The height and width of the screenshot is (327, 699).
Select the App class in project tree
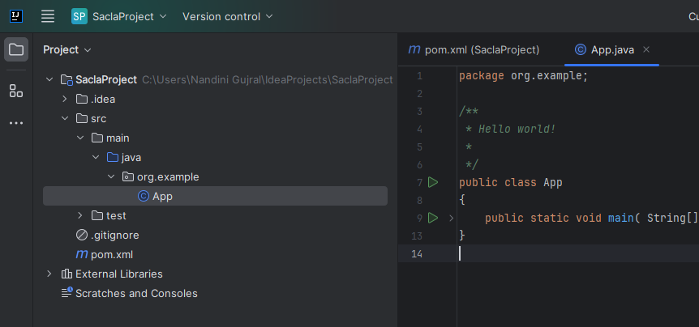pos(162,196)
